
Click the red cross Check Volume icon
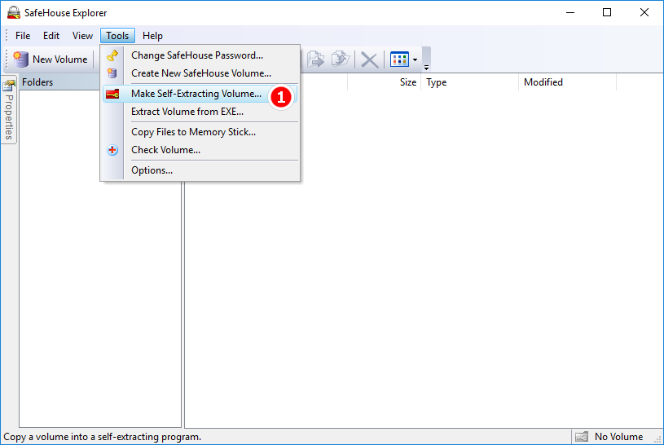pyautogui.click(x=112, y=150)
